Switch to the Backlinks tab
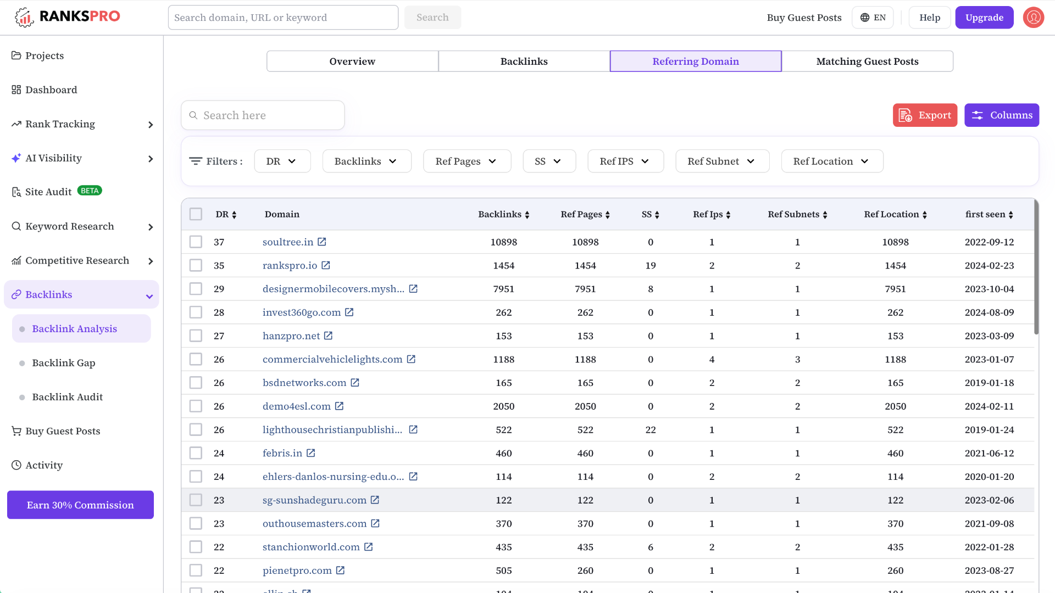1055x593 pixels. point(524,61)
